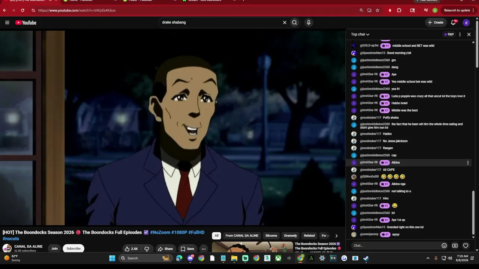Select the Dramedy filter chip
Image resolution: width=479 pixels, height=269 pixels.
290,236
